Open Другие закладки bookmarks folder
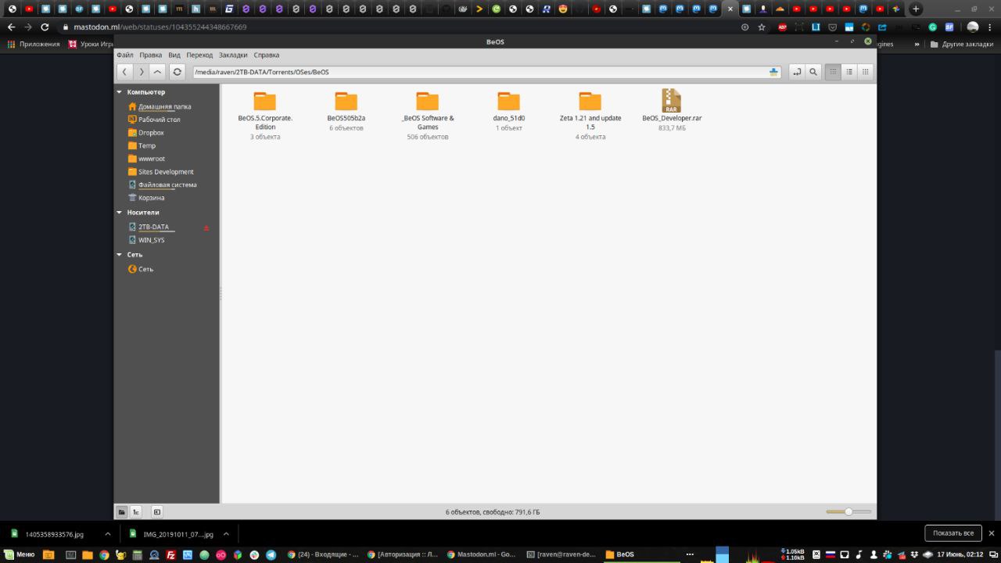This screenshot has height=563, width=1001. pos(962,44)
